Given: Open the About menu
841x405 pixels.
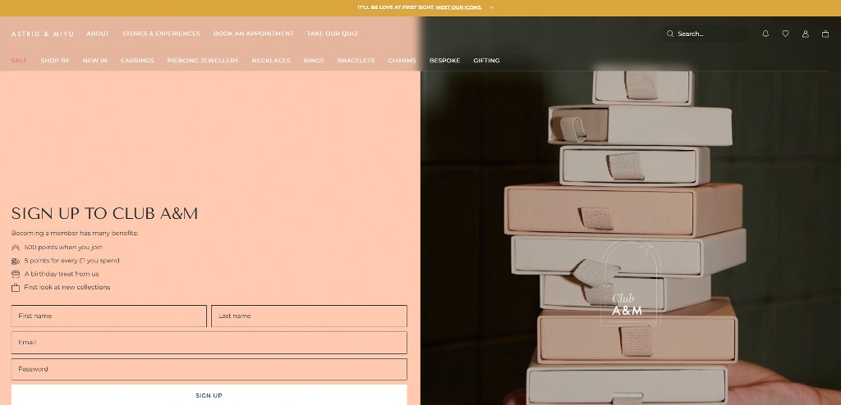Looking at the screenshot, I should [x=98, y=34].
